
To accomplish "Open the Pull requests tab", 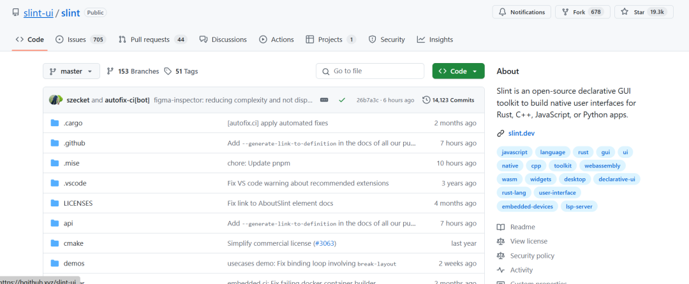I will tap(152, 39).
